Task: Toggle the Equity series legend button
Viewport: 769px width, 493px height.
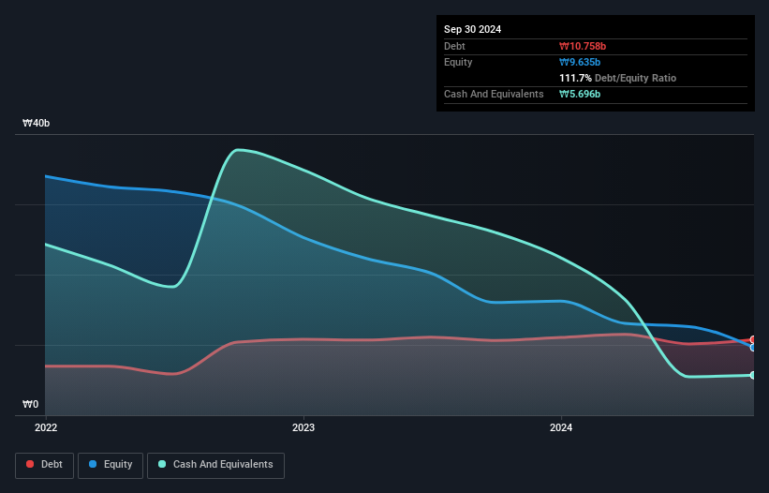Action: pos(111,465)
